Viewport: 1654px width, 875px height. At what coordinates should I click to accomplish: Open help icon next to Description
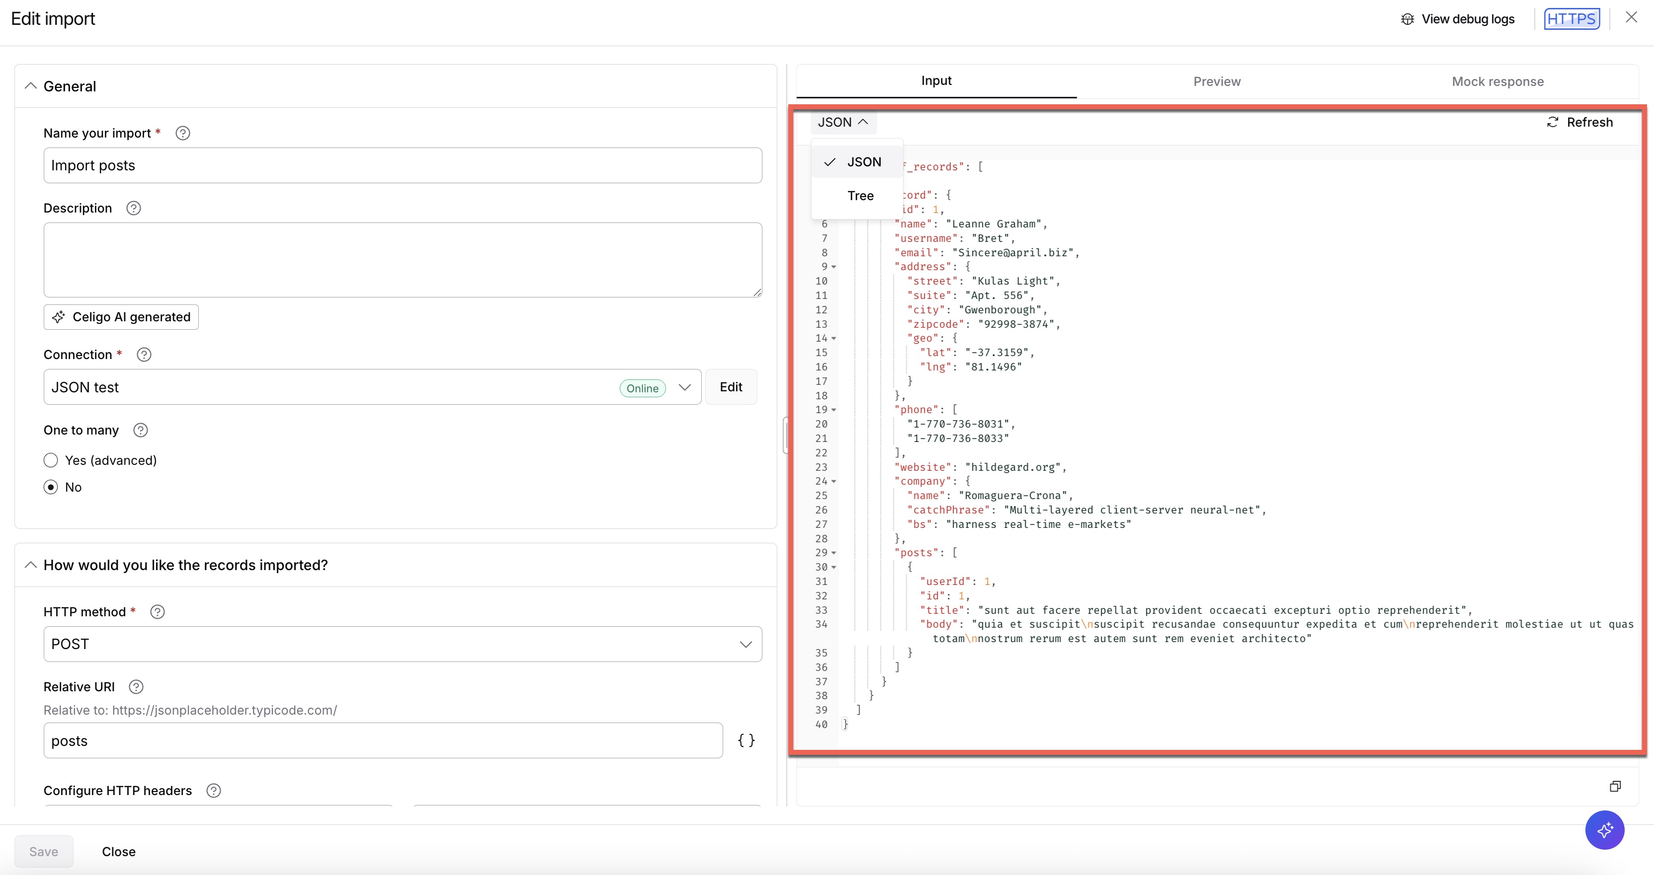pos(134,208)
